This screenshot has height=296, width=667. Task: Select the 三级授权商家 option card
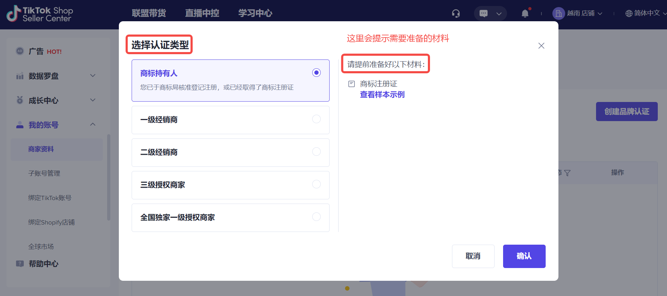pyautogui.click(x=230, y=185)
